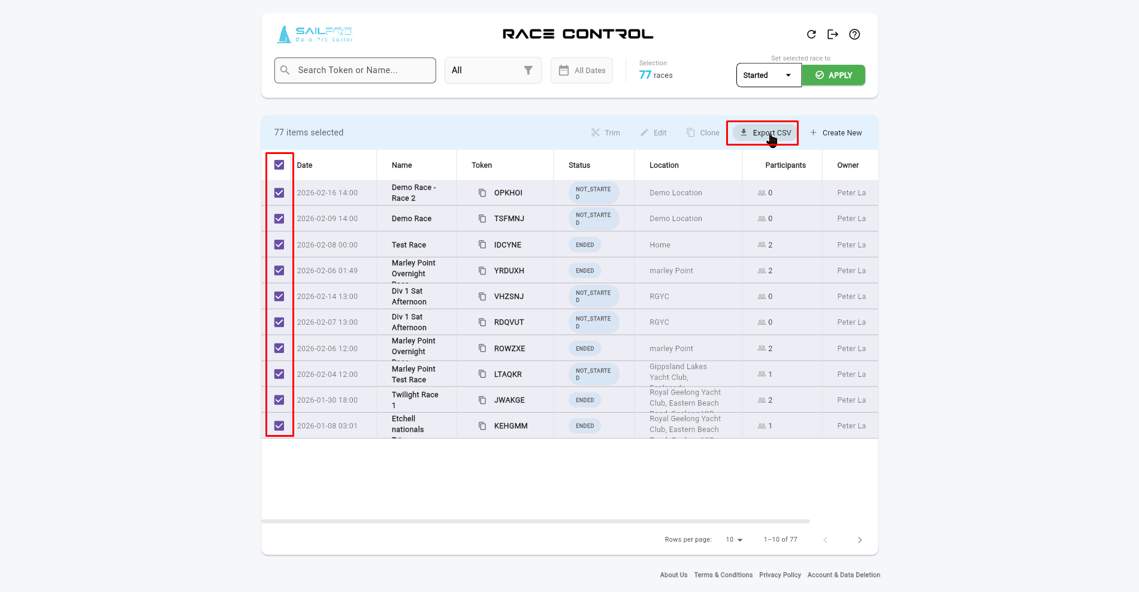This screenshot has width=1139, height=592.
Task: Copy the IDCYNE token using copy icon
Action: pyautogui.click(x=482, y=244)
